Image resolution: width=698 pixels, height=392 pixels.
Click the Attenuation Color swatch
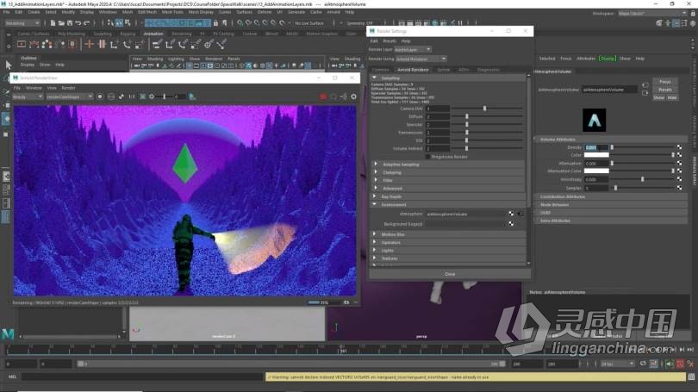click(x=596, y=171)
